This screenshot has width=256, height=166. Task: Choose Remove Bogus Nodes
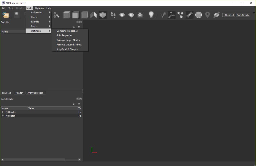[70, 40]
